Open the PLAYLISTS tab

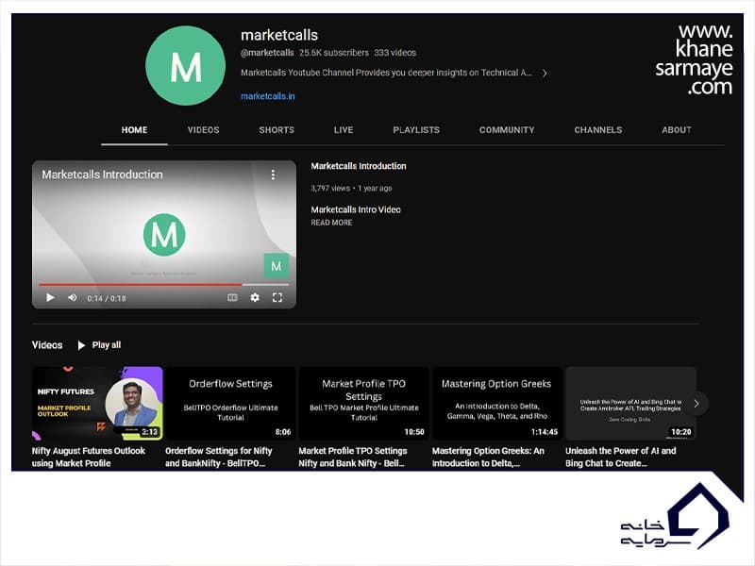tap(416, 130)
